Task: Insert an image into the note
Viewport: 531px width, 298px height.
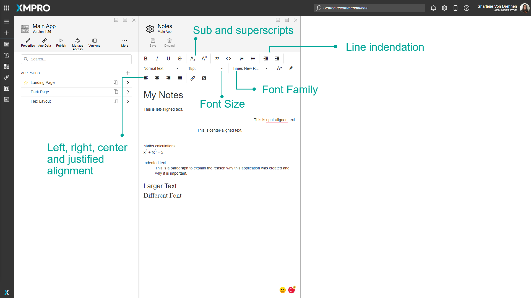Action: click(204, 78)
